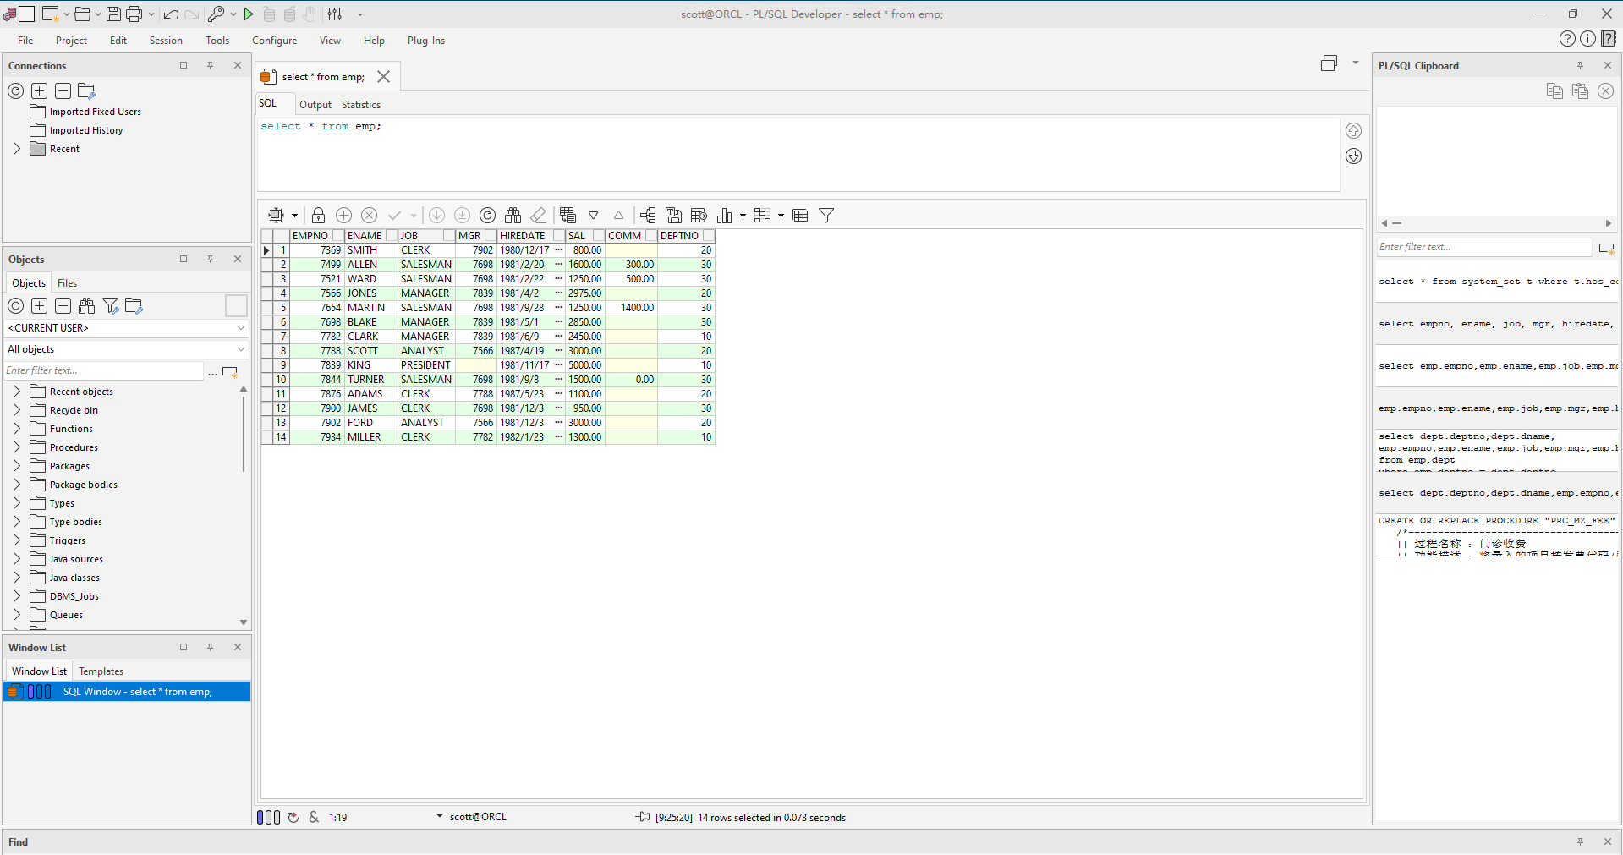1623x855 pixels.
Task: Open the Configure menu
Action: [x=275, y=41]
